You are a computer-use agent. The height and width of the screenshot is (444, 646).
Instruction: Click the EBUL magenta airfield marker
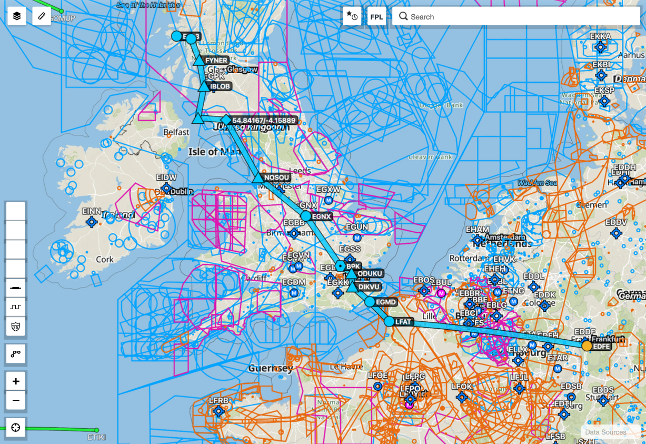point(442,293)
